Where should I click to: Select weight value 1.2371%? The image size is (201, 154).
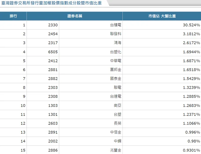(x=191, y=114)
